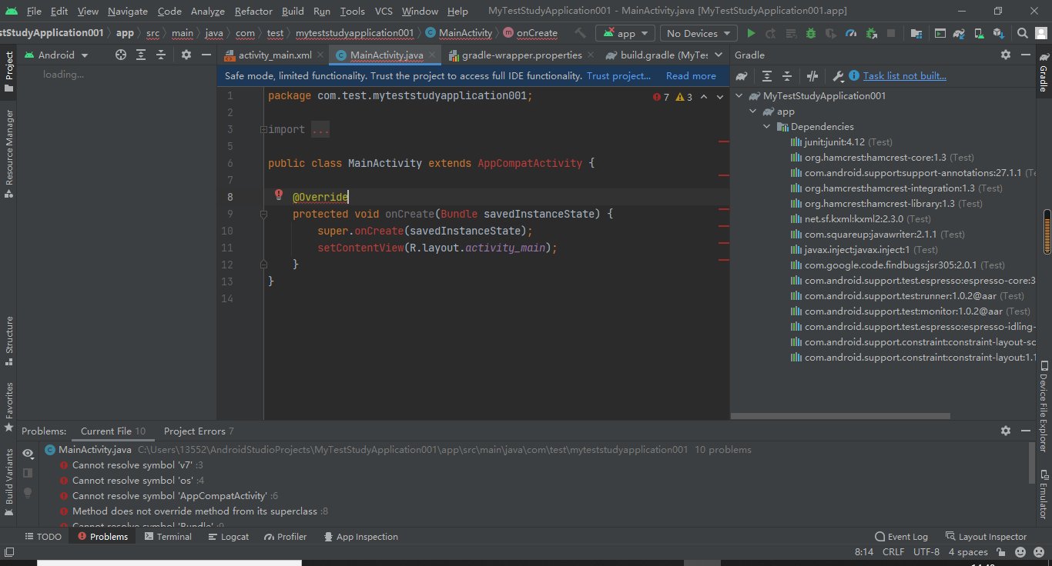Collapse all in the Project panel
1052x566 pixels.
pos(161,55)
